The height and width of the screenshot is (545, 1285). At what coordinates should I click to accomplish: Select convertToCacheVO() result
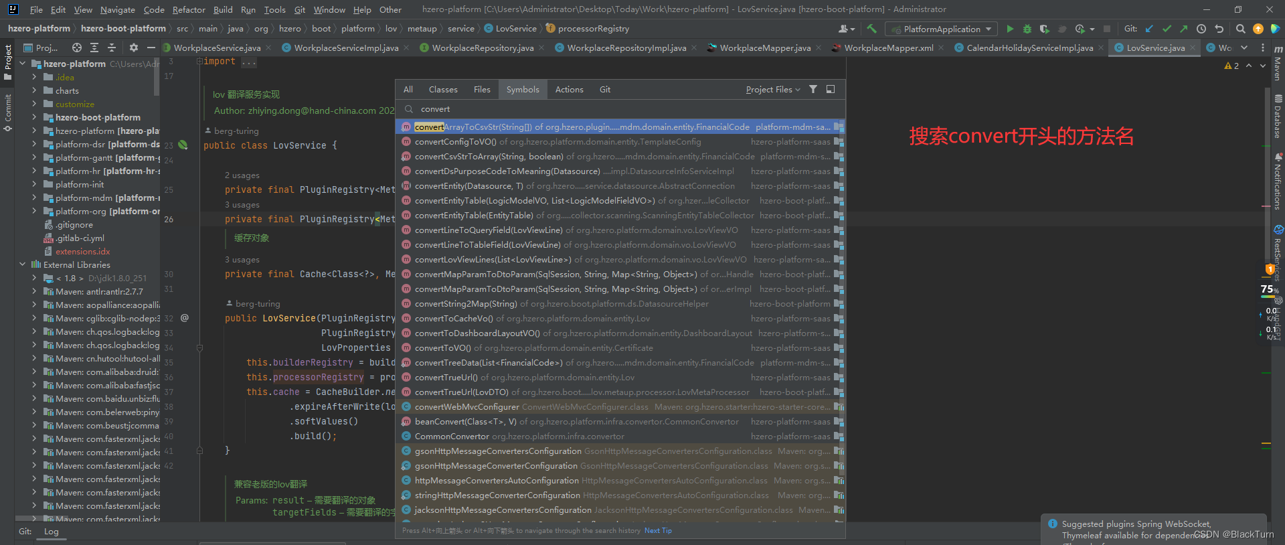(x=620, y=318)
